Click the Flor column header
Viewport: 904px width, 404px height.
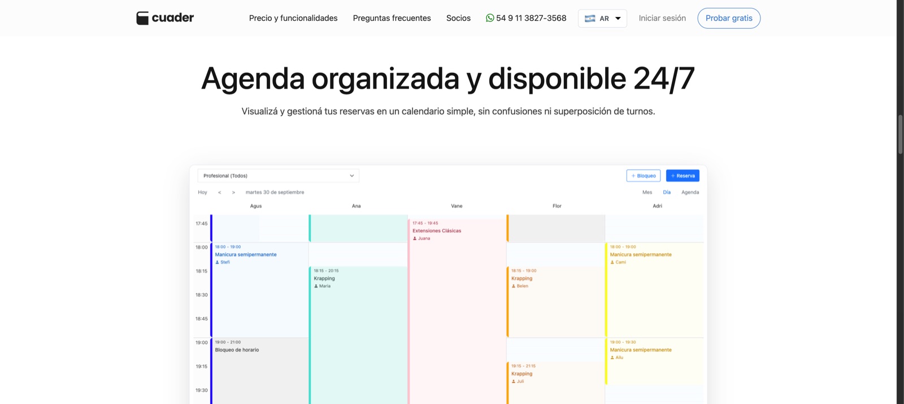click(x=557, y=206)
